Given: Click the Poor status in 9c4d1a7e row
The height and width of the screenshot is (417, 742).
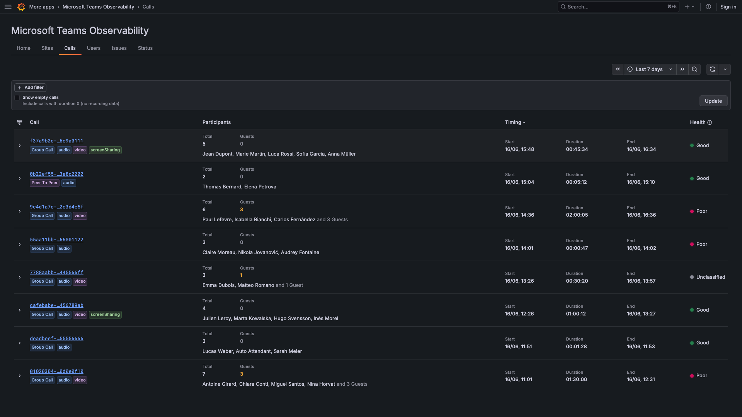Looking at the screenshot, I should point(699,211).
